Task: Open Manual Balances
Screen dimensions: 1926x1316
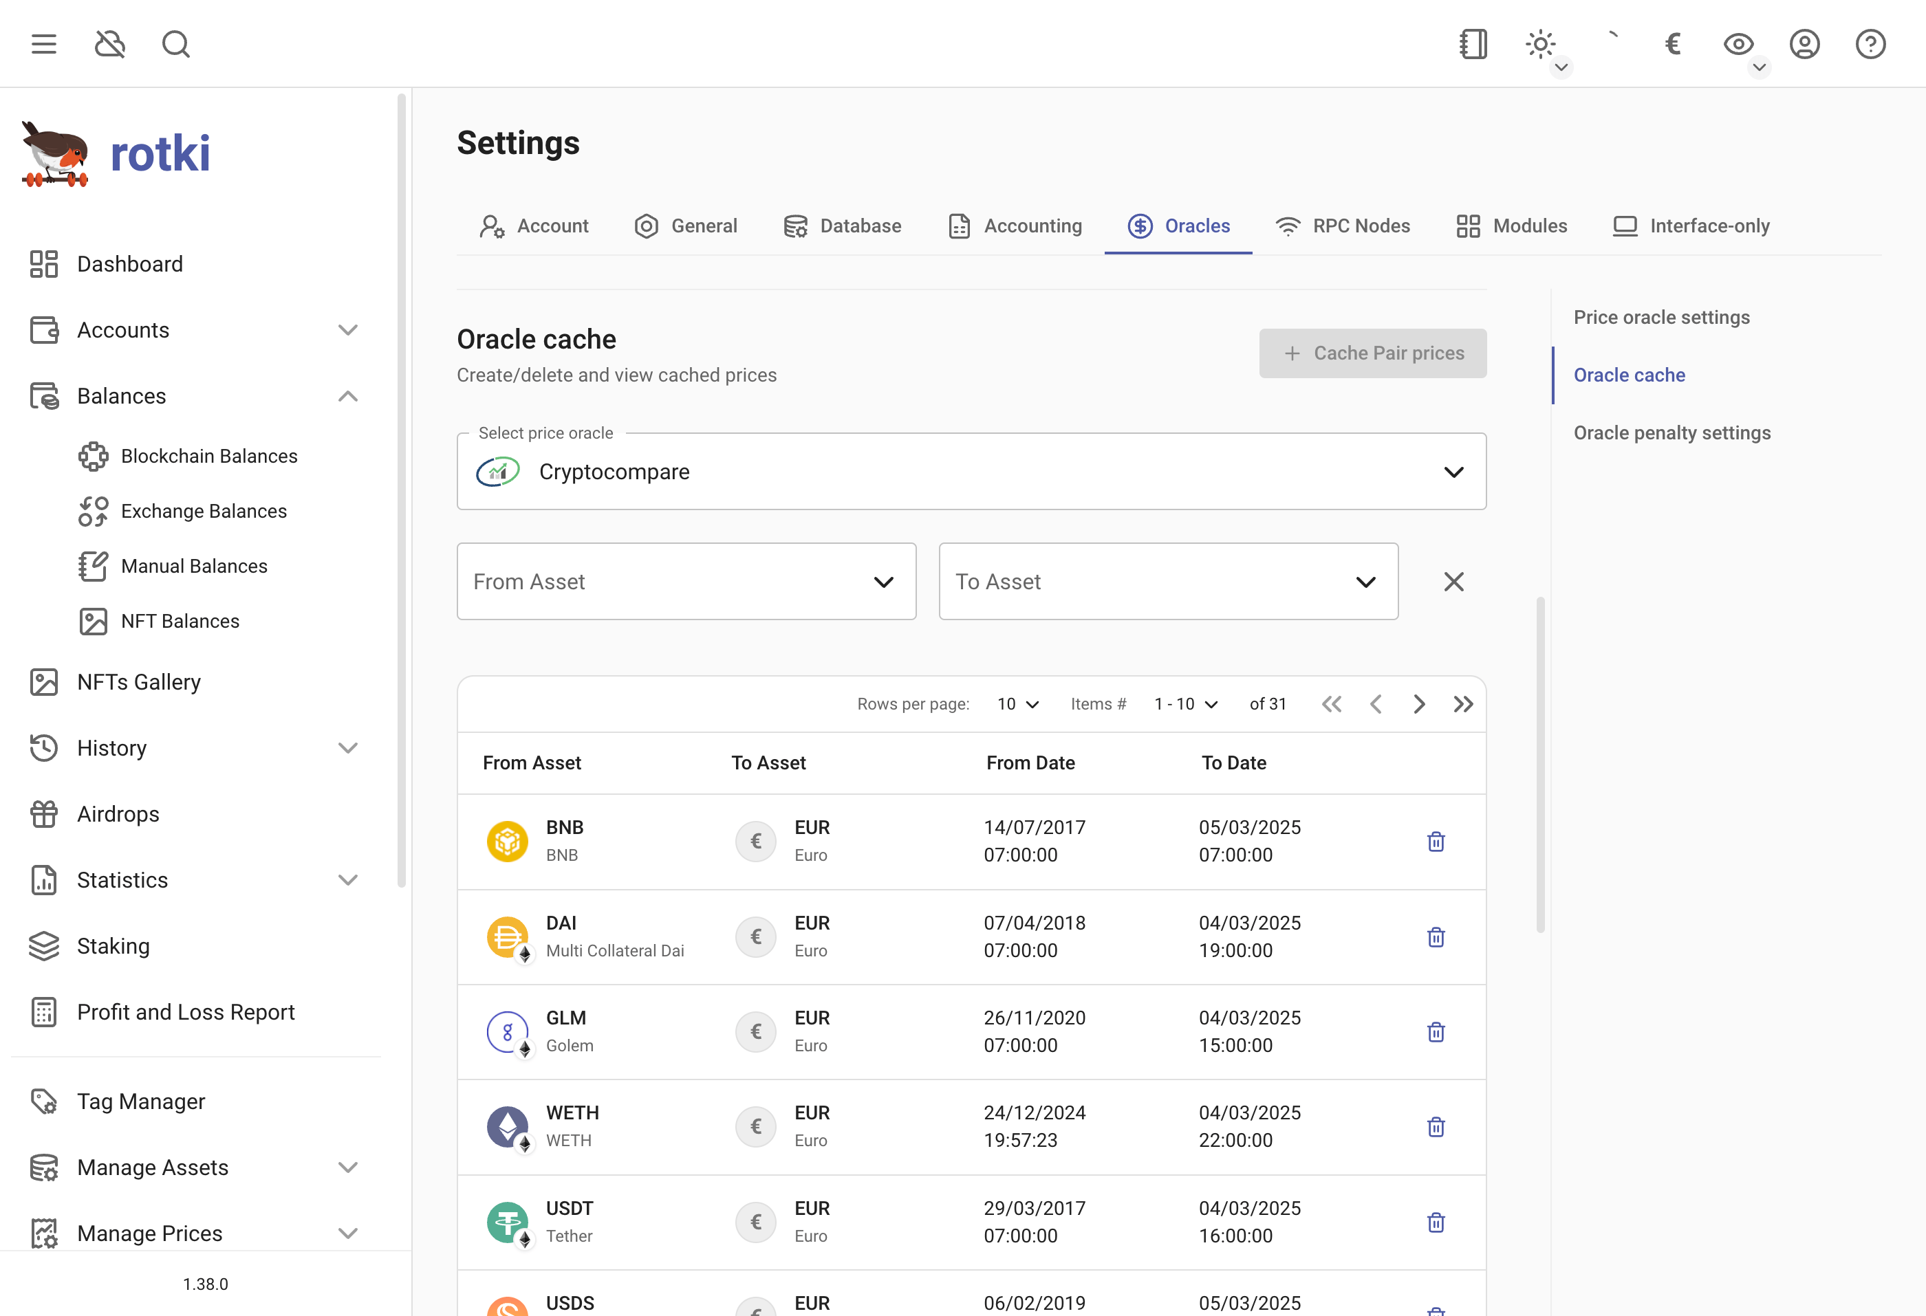Action: click(x=194, y=567)
